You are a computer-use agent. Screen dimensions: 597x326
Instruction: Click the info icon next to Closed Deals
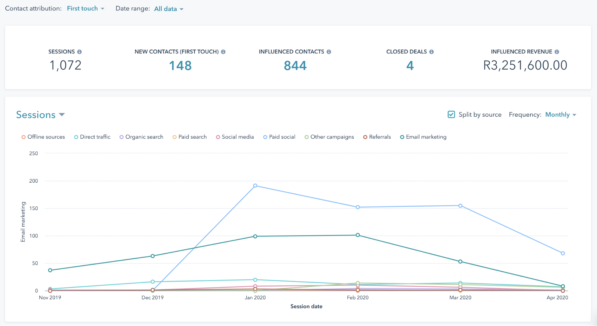[x=432, y=52]
